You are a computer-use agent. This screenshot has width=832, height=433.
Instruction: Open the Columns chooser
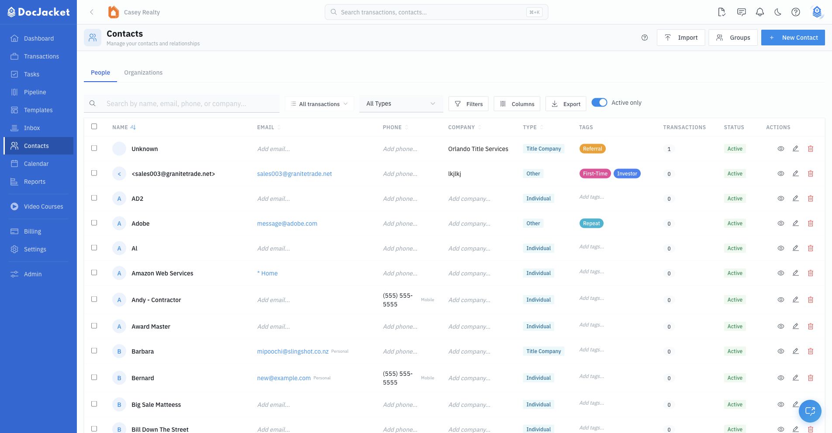[517, 104]
